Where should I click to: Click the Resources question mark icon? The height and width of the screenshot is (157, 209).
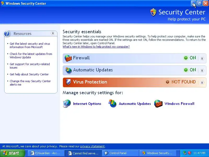7,34
